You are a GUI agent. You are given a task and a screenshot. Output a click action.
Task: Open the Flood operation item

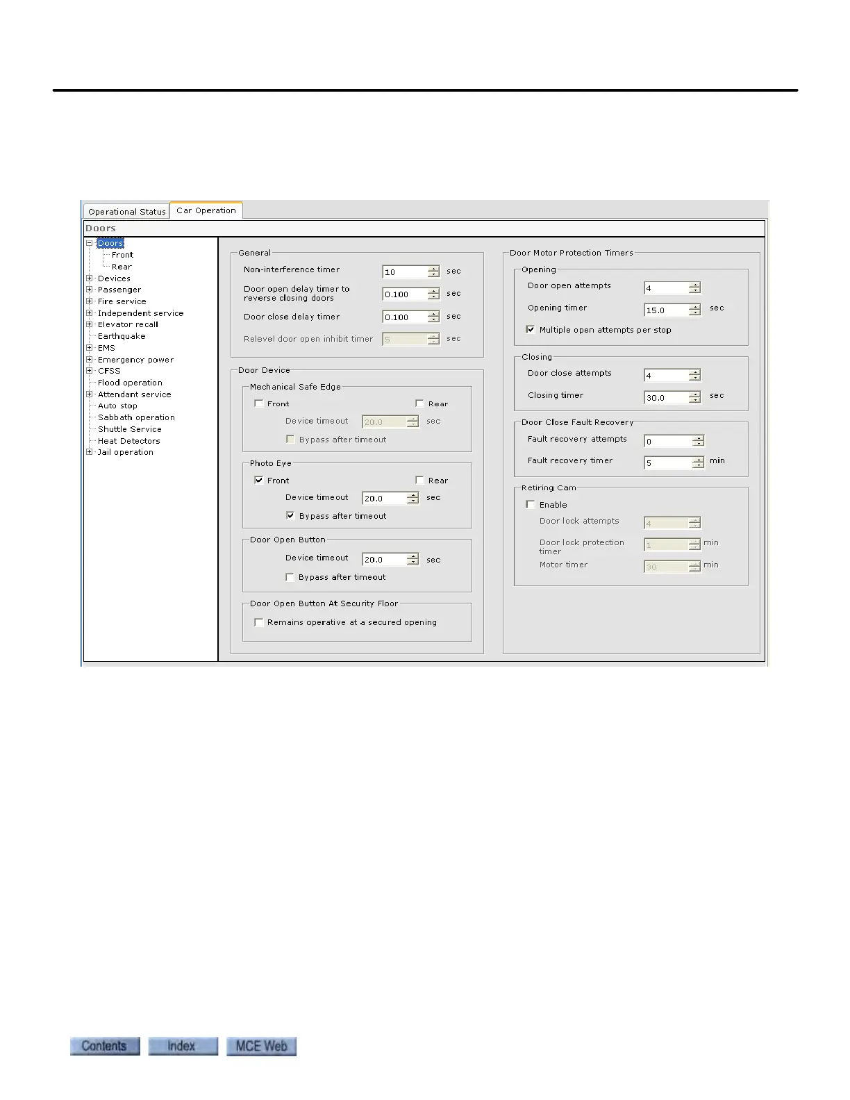pyautogui.click(x=130, y=383)
